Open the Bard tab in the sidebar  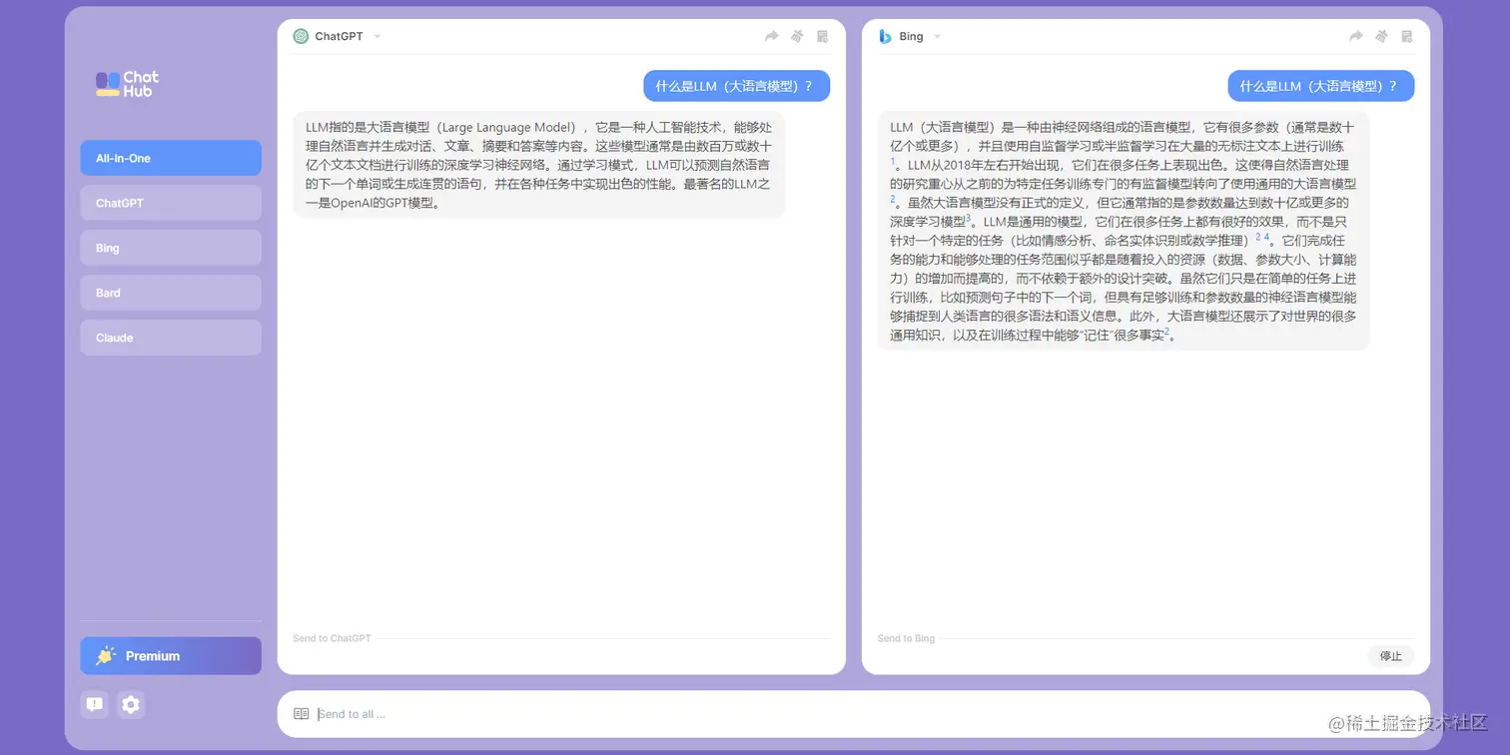pyautogui.click(x=171, y=293)
